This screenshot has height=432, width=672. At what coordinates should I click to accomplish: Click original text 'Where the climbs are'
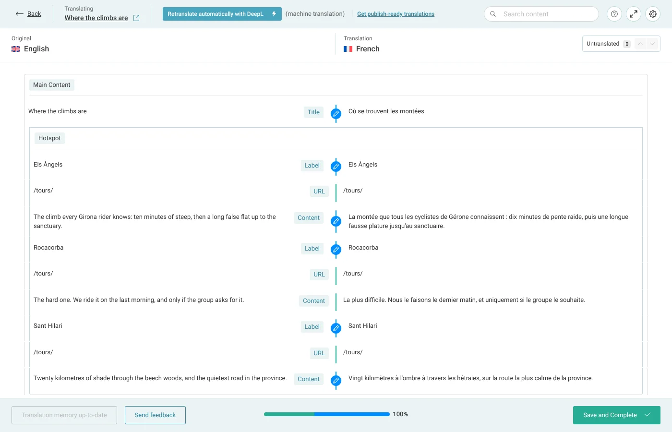click(58, 111)
